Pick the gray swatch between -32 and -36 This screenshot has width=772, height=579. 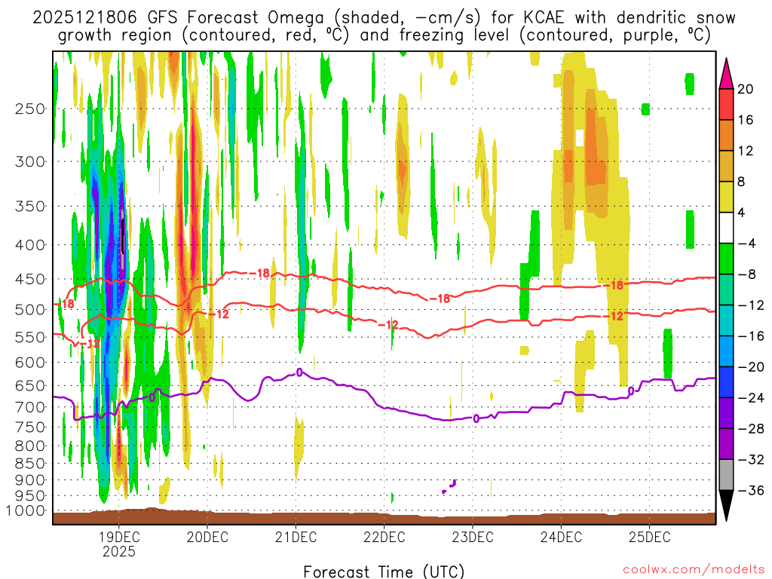(727, 475)
